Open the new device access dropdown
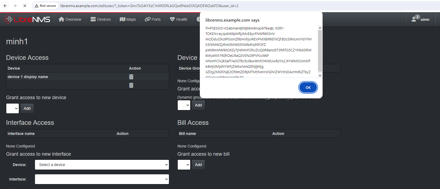 click(x=13, y=108)
